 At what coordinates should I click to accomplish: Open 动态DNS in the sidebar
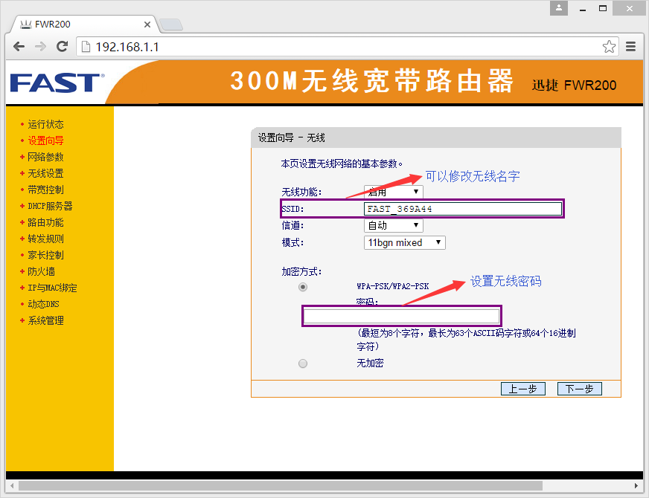point(43,304)
